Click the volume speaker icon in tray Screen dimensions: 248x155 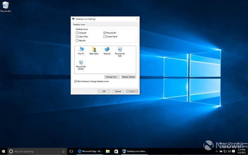pyautogui.click(x=229, y=151)
